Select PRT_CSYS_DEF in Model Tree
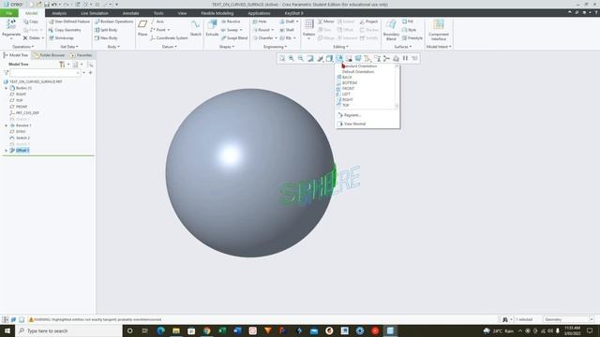 click(x=27, y=113)
